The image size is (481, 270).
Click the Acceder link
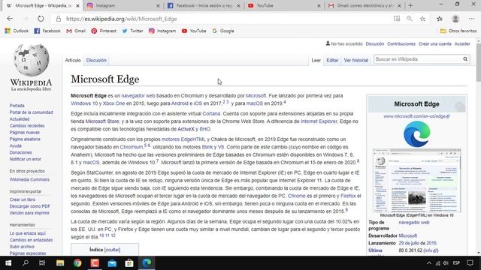(x=462, y=43)
